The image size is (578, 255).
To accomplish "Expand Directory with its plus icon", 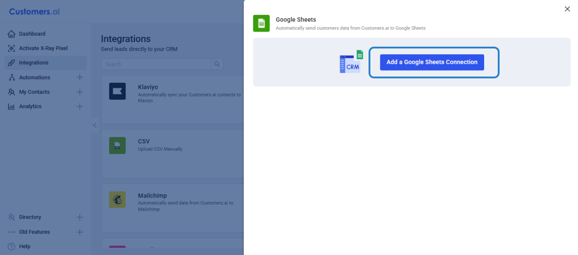I will pyautogui.click(x=80, y=217).
